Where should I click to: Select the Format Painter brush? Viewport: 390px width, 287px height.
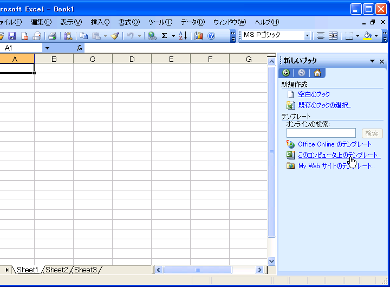tap(115, 36)
